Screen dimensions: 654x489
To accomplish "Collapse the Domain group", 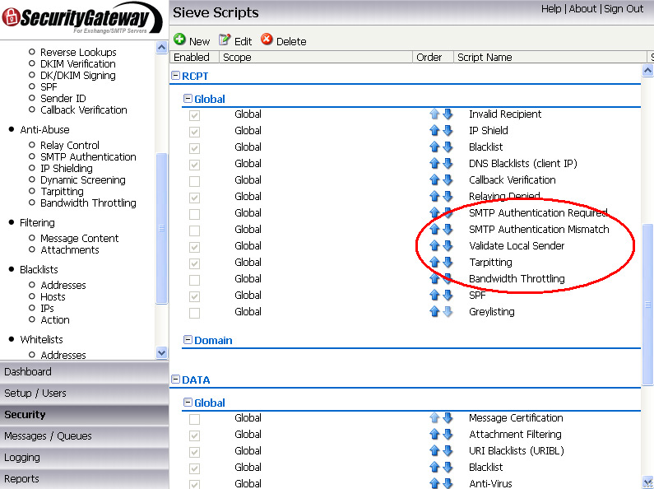I will click(x=188, y=340).
